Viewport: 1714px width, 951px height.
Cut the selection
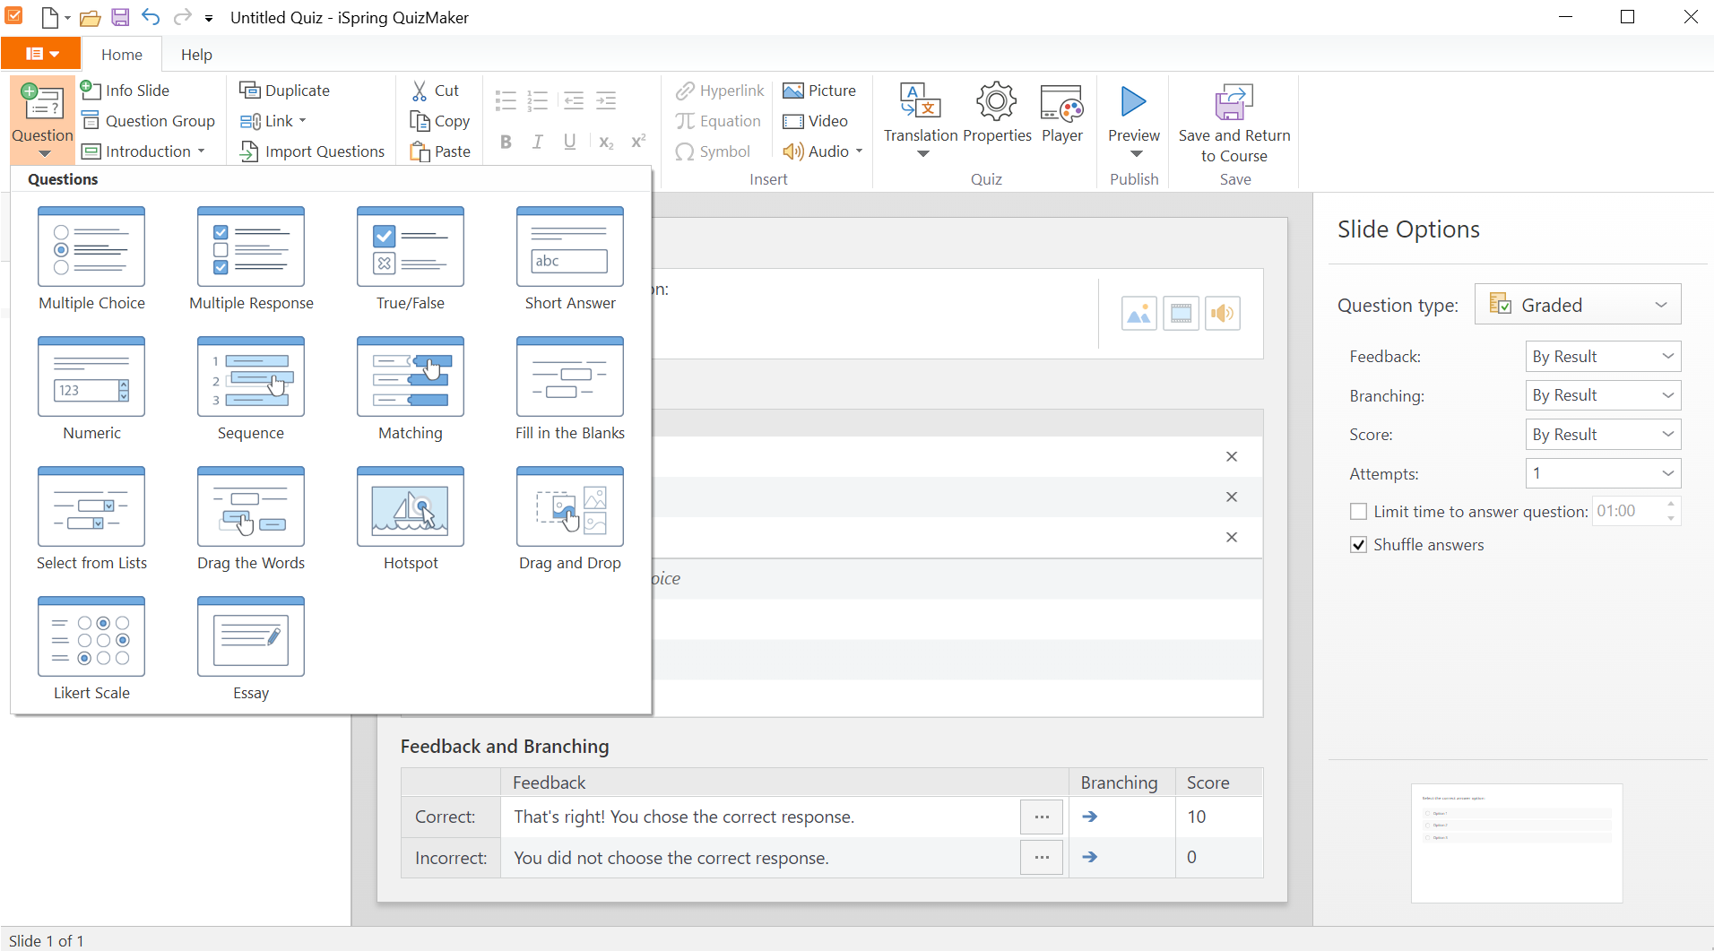pyautogui.click(x=436, y=91)
